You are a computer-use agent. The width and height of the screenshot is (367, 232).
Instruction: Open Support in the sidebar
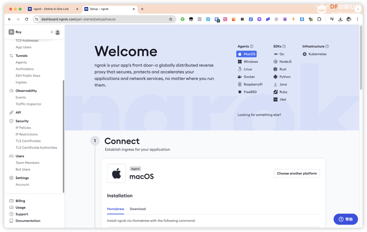pyautogui.click(x=22, y=214)
